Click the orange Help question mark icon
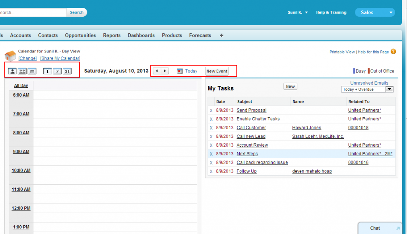This screenshot has height=234, width=407. click(x=393, y=52)
